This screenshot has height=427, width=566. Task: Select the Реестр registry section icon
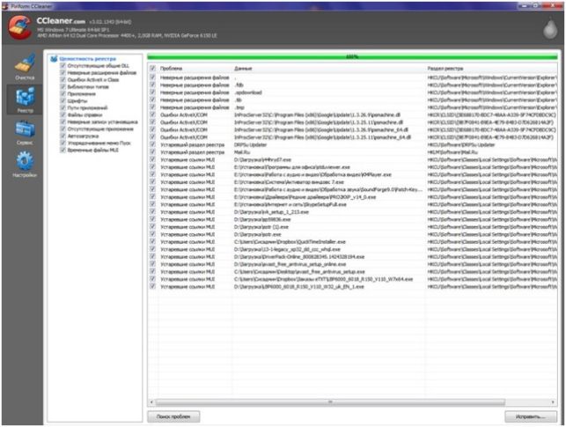click(25, 99)
